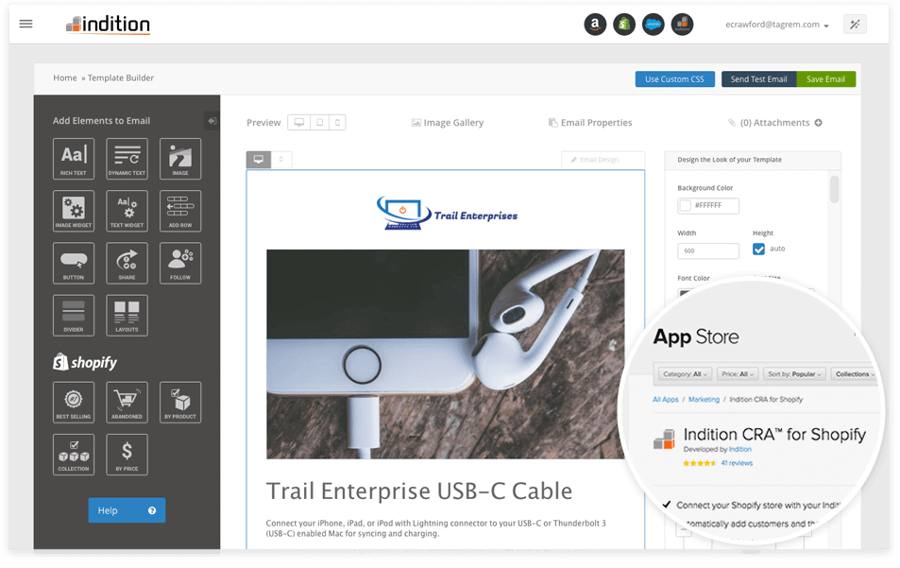Click the design panel scrollbar
Screen dimensions: 900x568
pos(835,190)
